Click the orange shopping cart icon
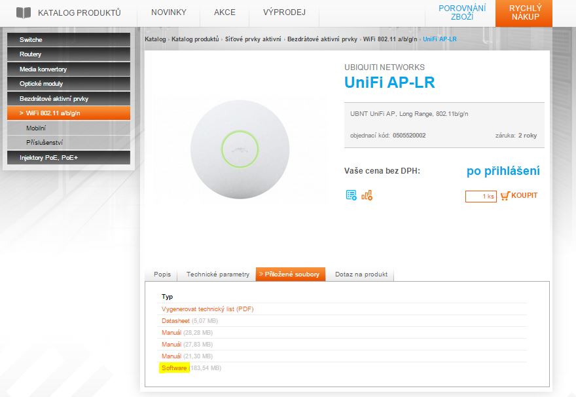576x397 pixels. (505, 196)
